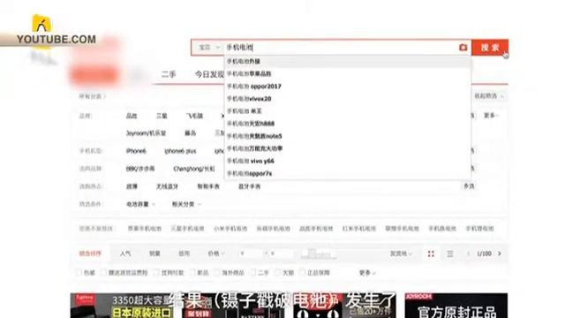The height and width of the screenshot is (318, 565).
Task: Open the 价格 sort dropdown
Action: click(x=215, y=254)
